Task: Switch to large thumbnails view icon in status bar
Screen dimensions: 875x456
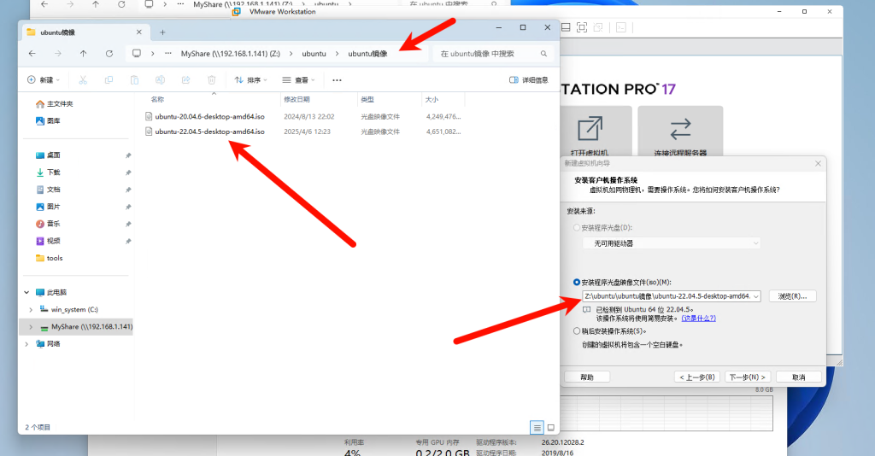Action: tap(551, 428)
